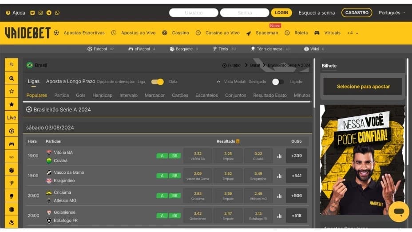Expand +506 more markets for Criciúma
Screen dimensions: 412x232
tap(297, 196)
